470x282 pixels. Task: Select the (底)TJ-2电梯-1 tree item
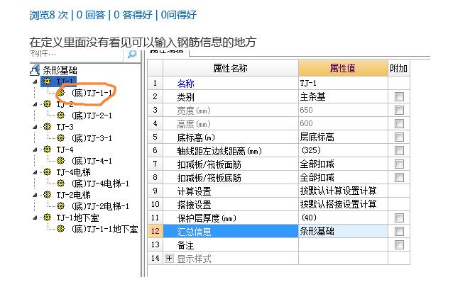[100, 206]
